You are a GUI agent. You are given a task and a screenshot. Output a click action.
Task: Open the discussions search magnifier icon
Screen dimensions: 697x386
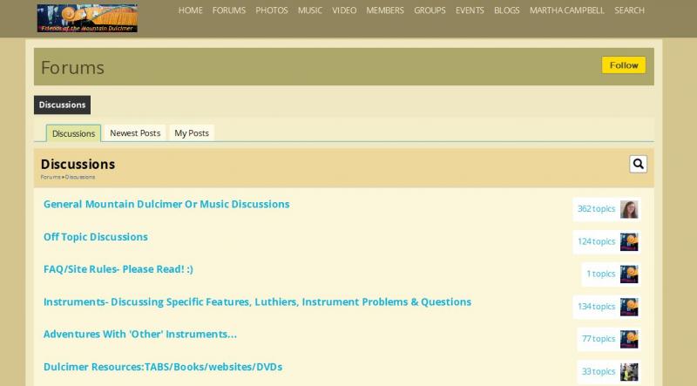(x=638, y=164)
